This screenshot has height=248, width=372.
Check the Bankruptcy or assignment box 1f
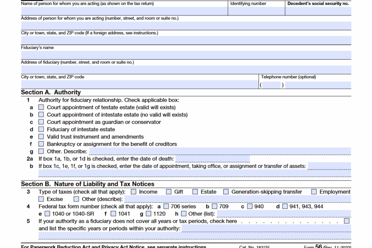(41, 144)
